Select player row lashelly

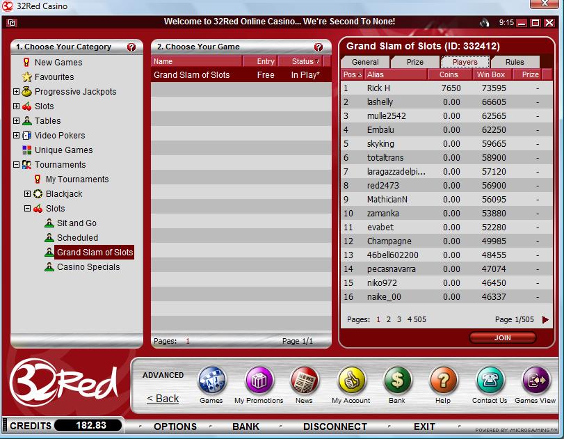click(446, 102)
